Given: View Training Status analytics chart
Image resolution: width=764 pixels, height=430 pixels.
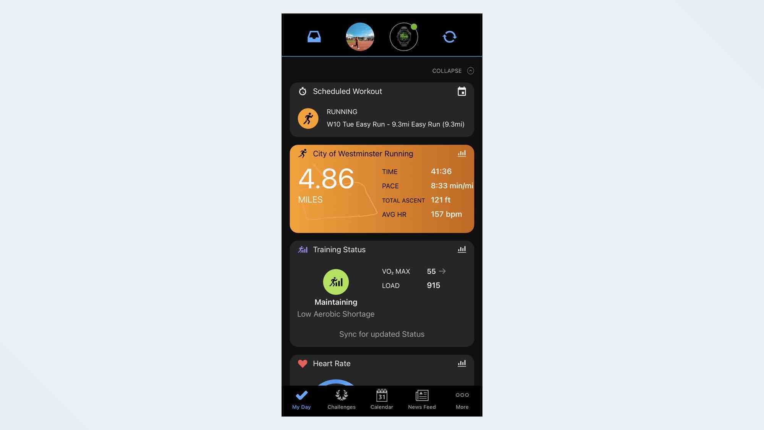Looking at the screenshot, I should click(x=462, y=249).
